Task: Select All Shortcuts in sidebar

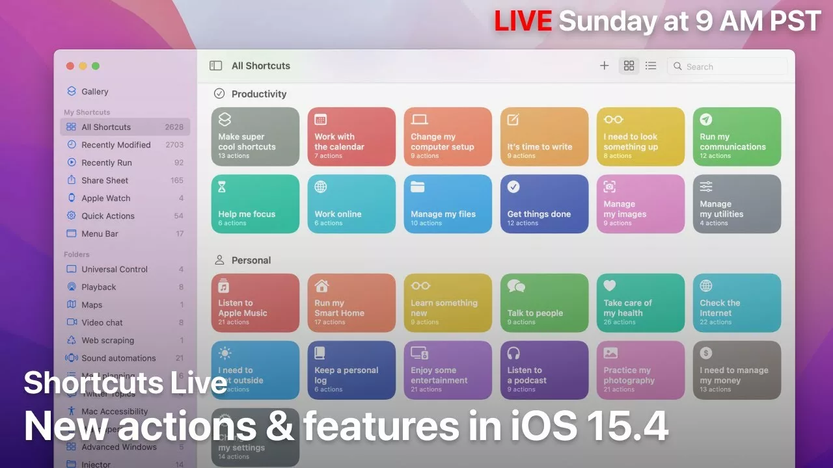Action: pyautogui.click(x=125, y=127)
